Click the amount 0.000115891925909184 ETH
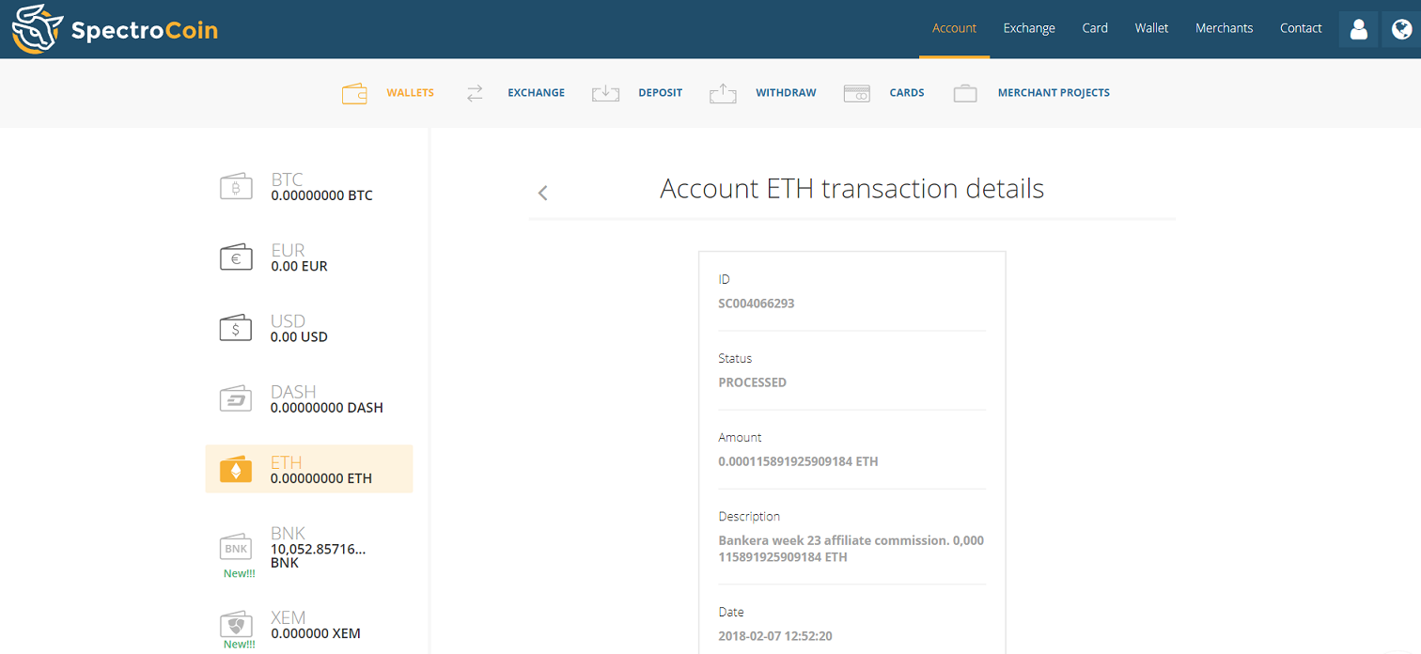Viewport: 1421px width, 654px height. click(x=798, y=461)
